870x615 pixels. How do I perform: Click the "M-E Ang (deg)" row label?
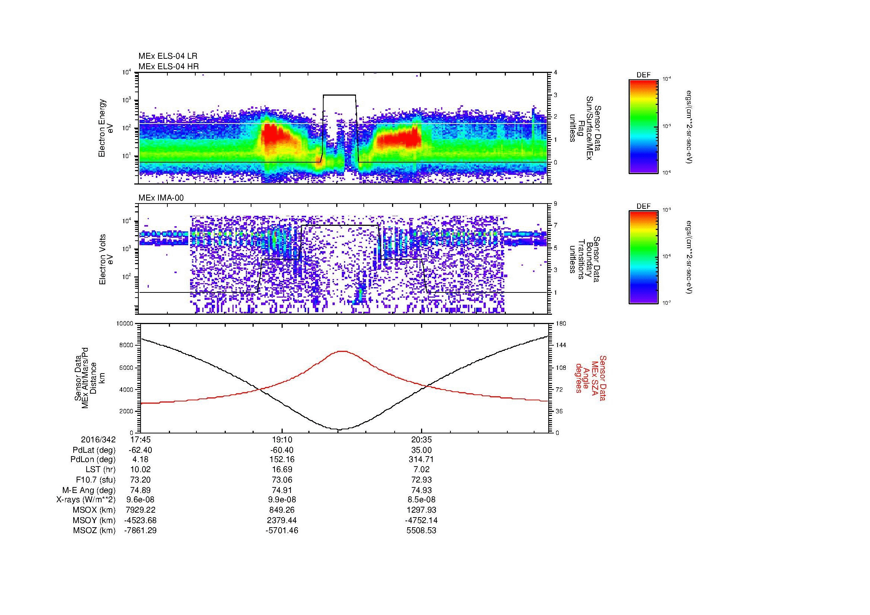(x=89, y=490)
